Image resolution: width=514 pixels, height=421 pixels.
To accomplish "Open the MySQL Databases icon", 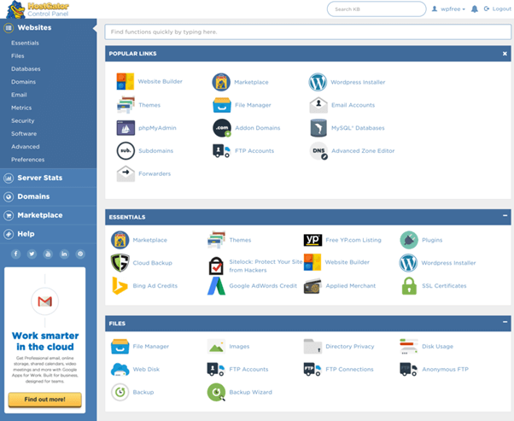I will pos(318,128).
